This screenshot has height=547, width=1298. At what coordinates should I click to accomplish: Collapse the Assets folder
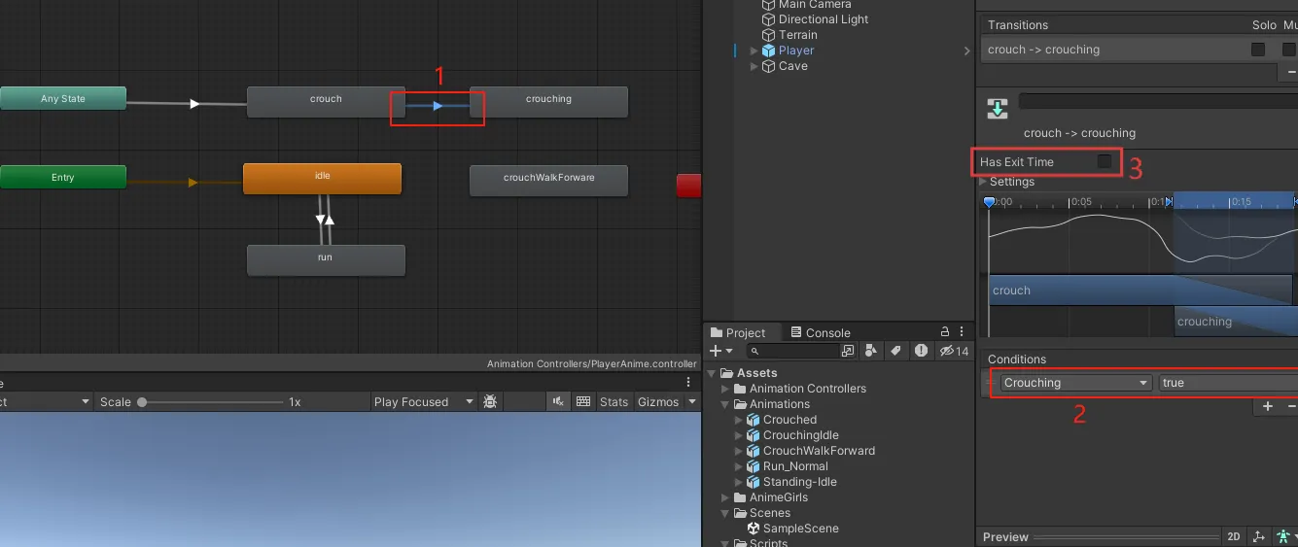click(x=711, y=373)
